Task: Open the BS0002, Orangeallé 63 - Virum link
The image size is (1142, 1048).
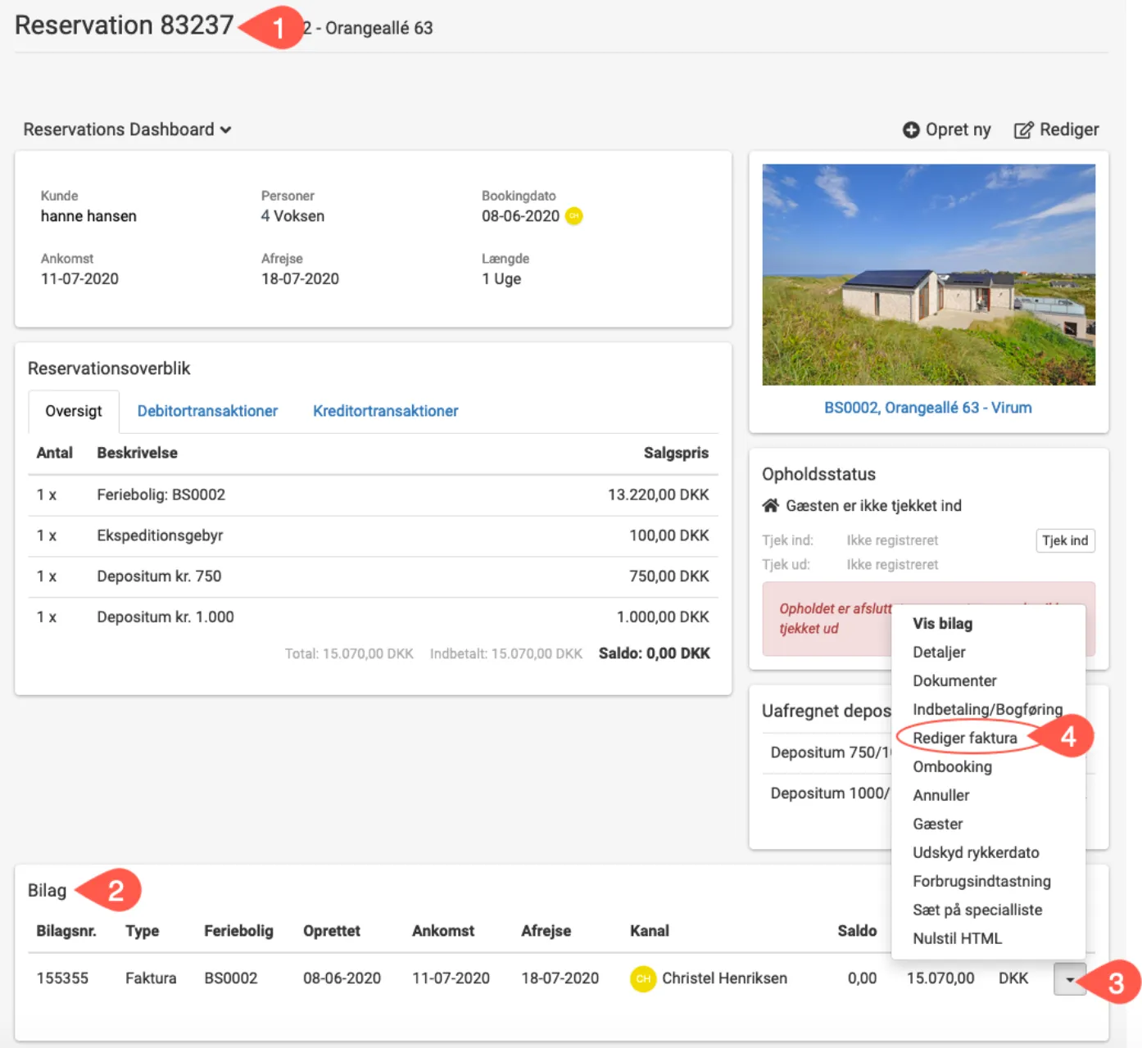Action: pos(927,408)
